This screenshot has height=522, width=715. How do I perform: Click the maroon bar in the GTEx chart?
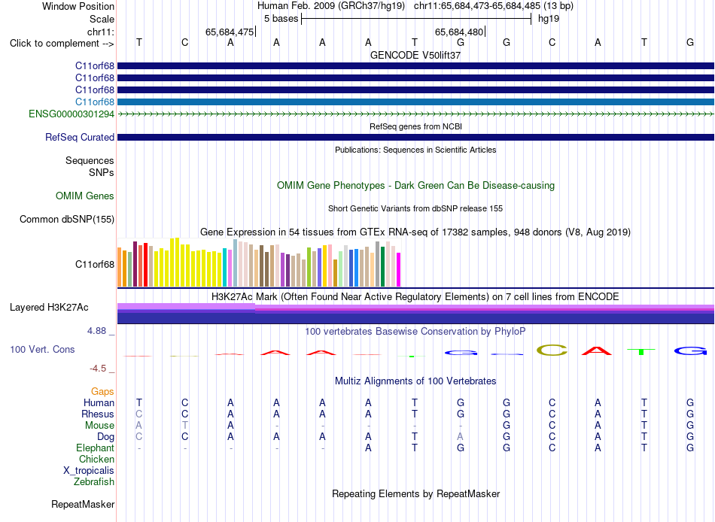(135, 265)
